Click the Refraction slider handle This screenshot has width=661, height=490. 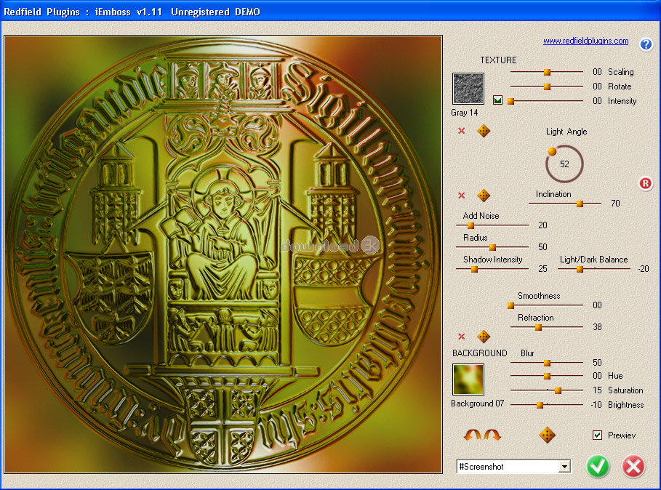coord(538,327)
